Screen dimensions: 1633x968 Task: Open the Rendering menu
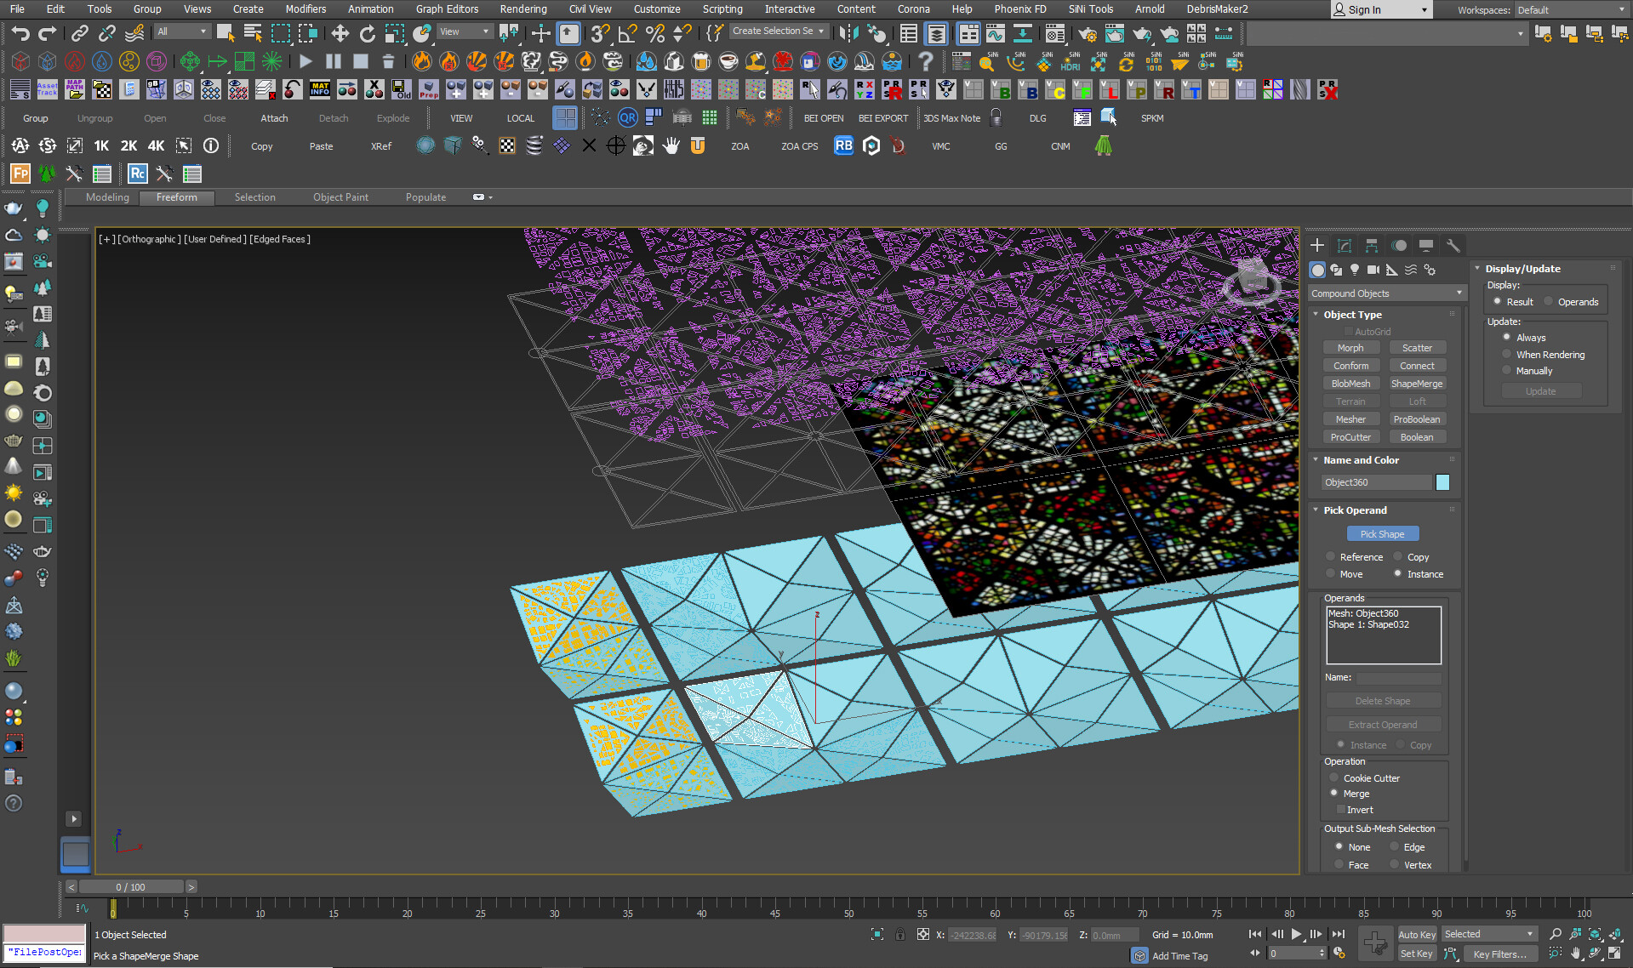pyautogui.click(x=522, y=9)
